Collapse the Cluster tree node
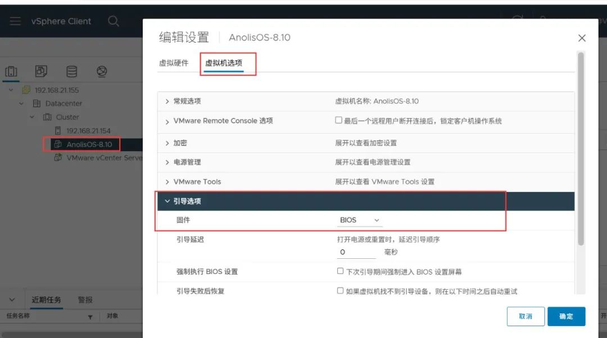The width and height of the screenshot is (607, 338). 31,117
